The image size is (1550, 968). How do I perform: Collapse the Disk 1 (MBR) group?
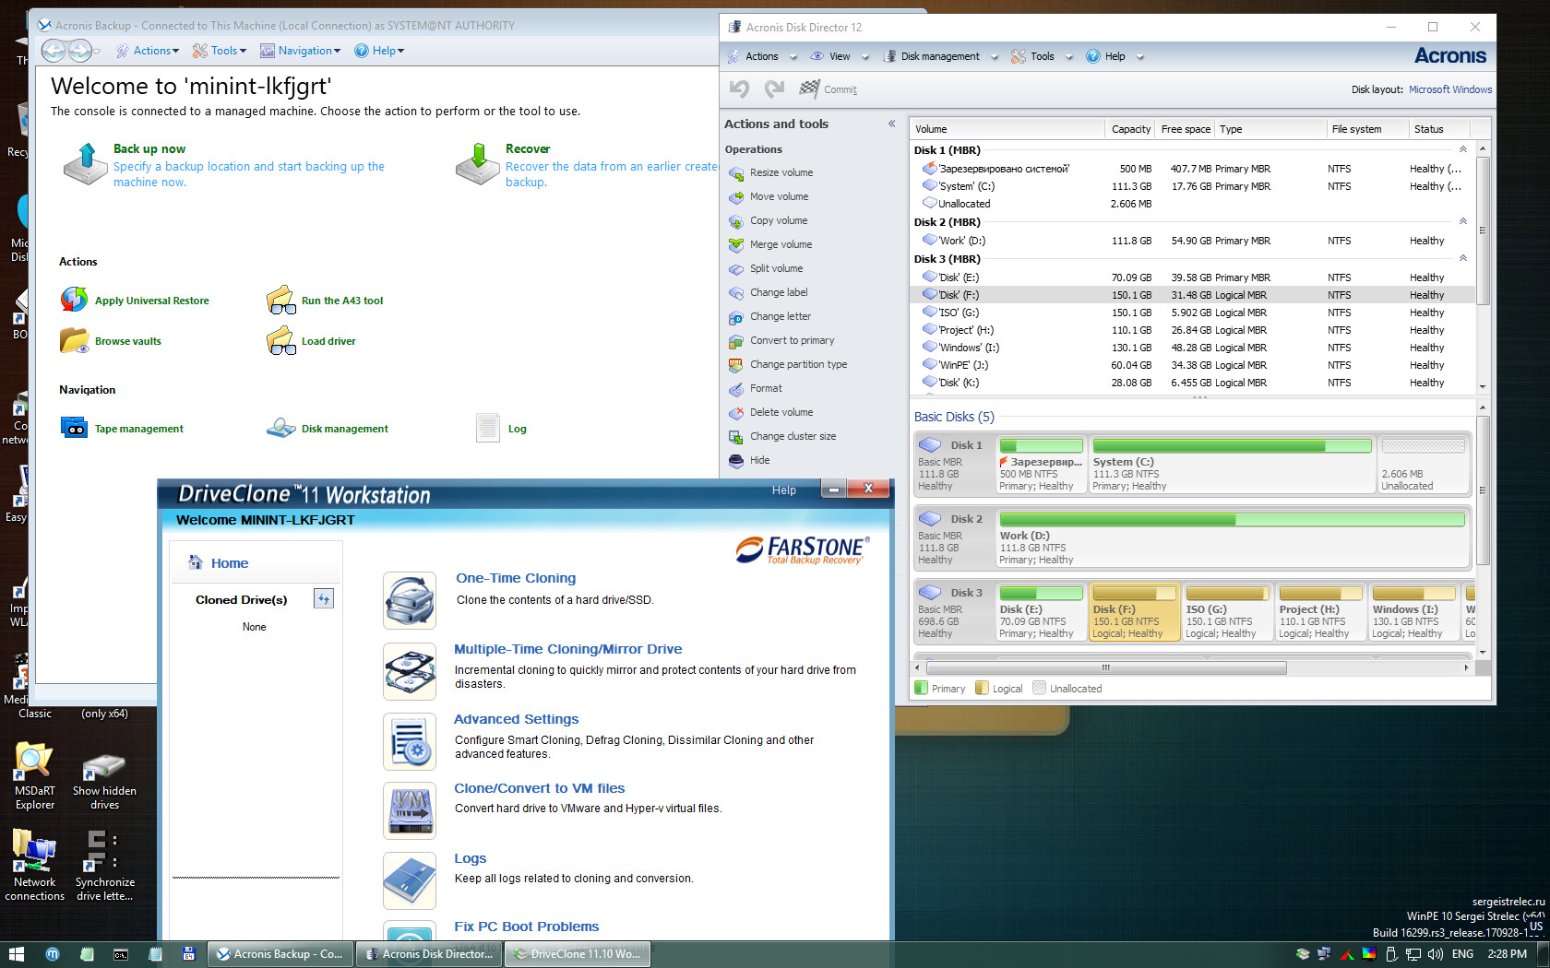click(x=1463, y=149)
